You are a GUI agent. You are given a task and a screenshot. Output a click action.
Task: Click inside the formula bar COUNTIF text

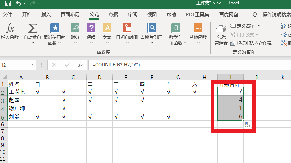[x=116, y=65]
